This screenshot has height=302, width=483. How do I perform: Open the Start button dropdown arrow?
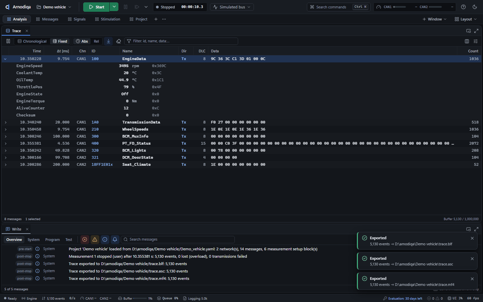[x=114, y=7]
